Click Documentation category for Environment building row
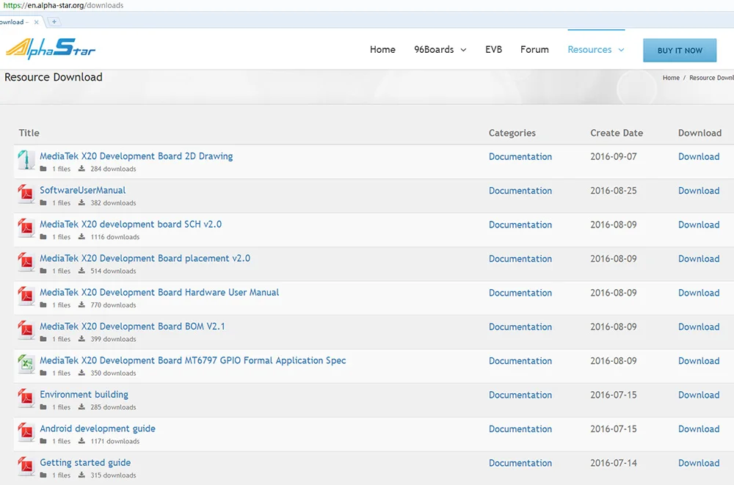The width and height of the screenshot is (734, 485). pos(520,395)
